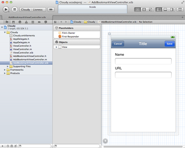Show the Search navigator
The width and height of the screenshot is (185, 148).
(x=20, y=22)
